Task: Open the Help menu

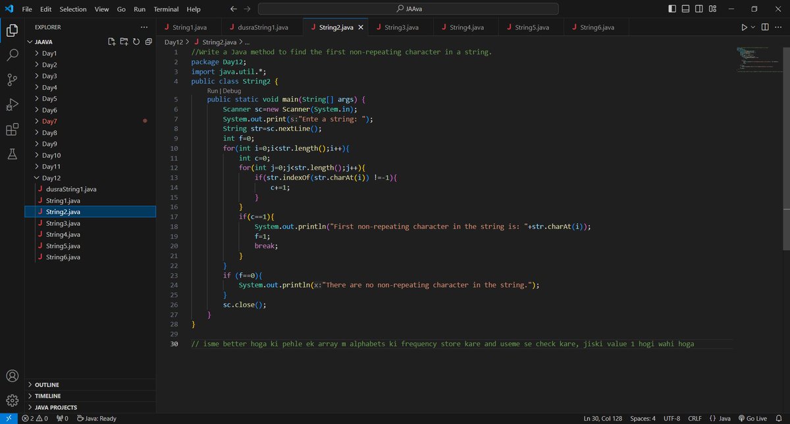Action: pos(194,9)
